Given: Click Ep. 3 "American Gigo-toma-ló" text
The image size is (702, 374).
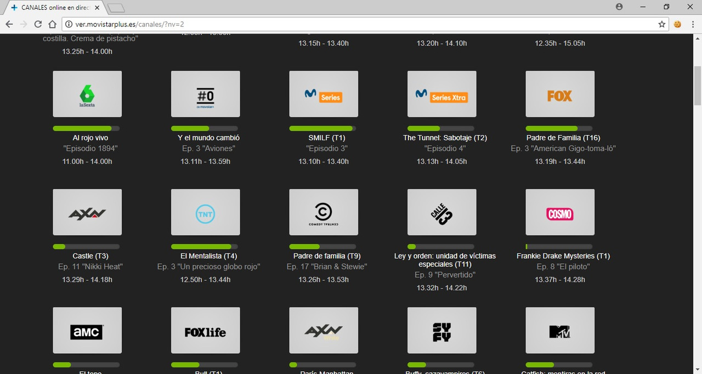Looking at the screenshot, I should click(563, 149).
